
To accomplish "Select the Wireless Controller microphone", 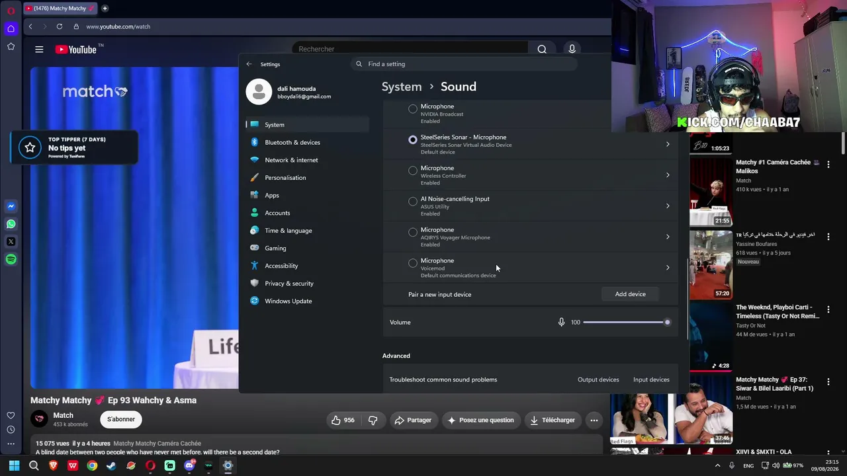I will tap(413, 171).
